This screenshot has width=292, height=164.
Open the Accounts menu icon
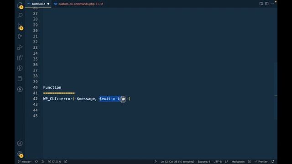(20, 143)
